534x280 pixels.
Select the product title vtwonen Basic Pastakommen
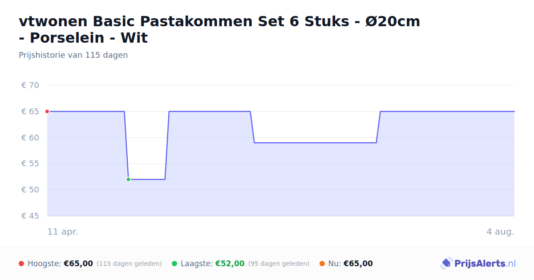pos(219,29)
